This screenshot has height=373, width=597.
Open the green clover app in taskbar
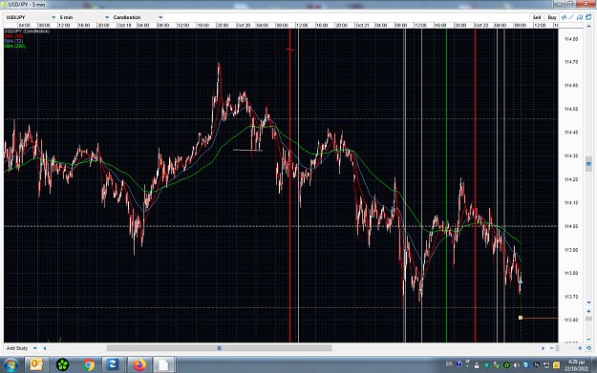click(62, 365)
